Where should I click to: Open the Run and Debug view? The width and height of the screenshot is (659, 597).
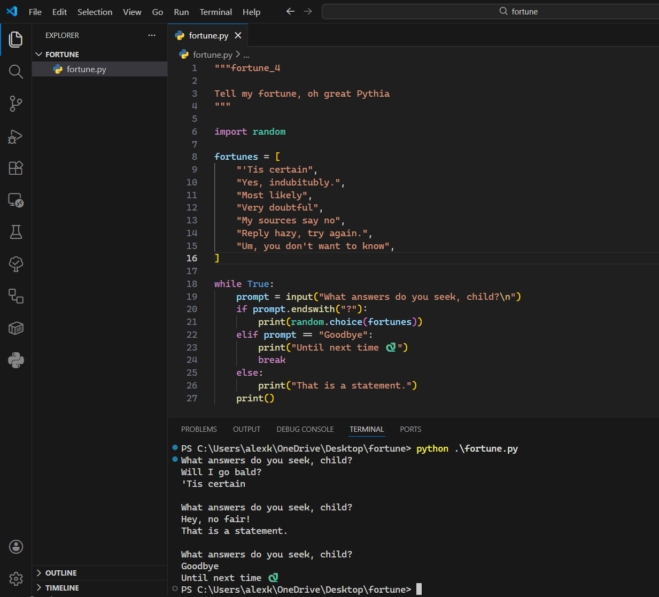(15, 136)
